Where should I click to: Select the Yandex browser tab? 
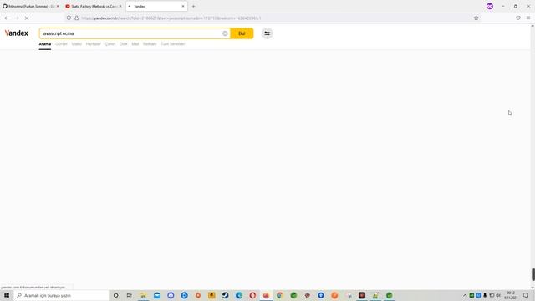pos(155,6)
